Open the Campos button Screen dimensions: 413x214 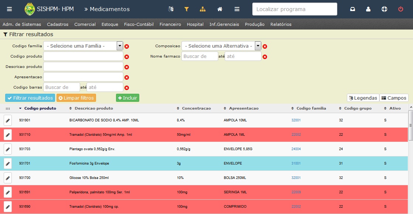(394, 98)
